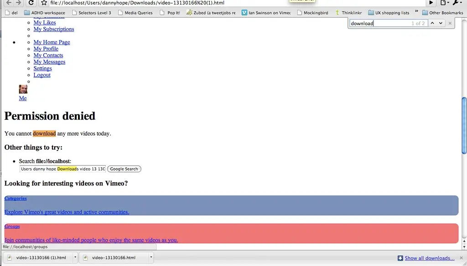467x266 pixels.
Task: Open downloaded file video-13130166 (1).html
Action: pyautogui.click(x=37, y=258)
